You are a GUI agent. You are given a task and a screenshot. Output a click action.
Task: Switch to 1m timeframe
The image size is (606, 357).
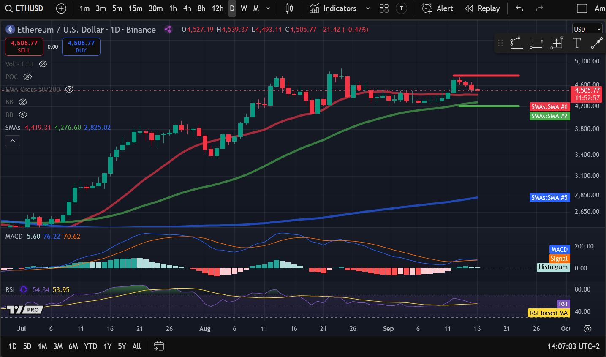pyautogui.click(x=84, y=8)
